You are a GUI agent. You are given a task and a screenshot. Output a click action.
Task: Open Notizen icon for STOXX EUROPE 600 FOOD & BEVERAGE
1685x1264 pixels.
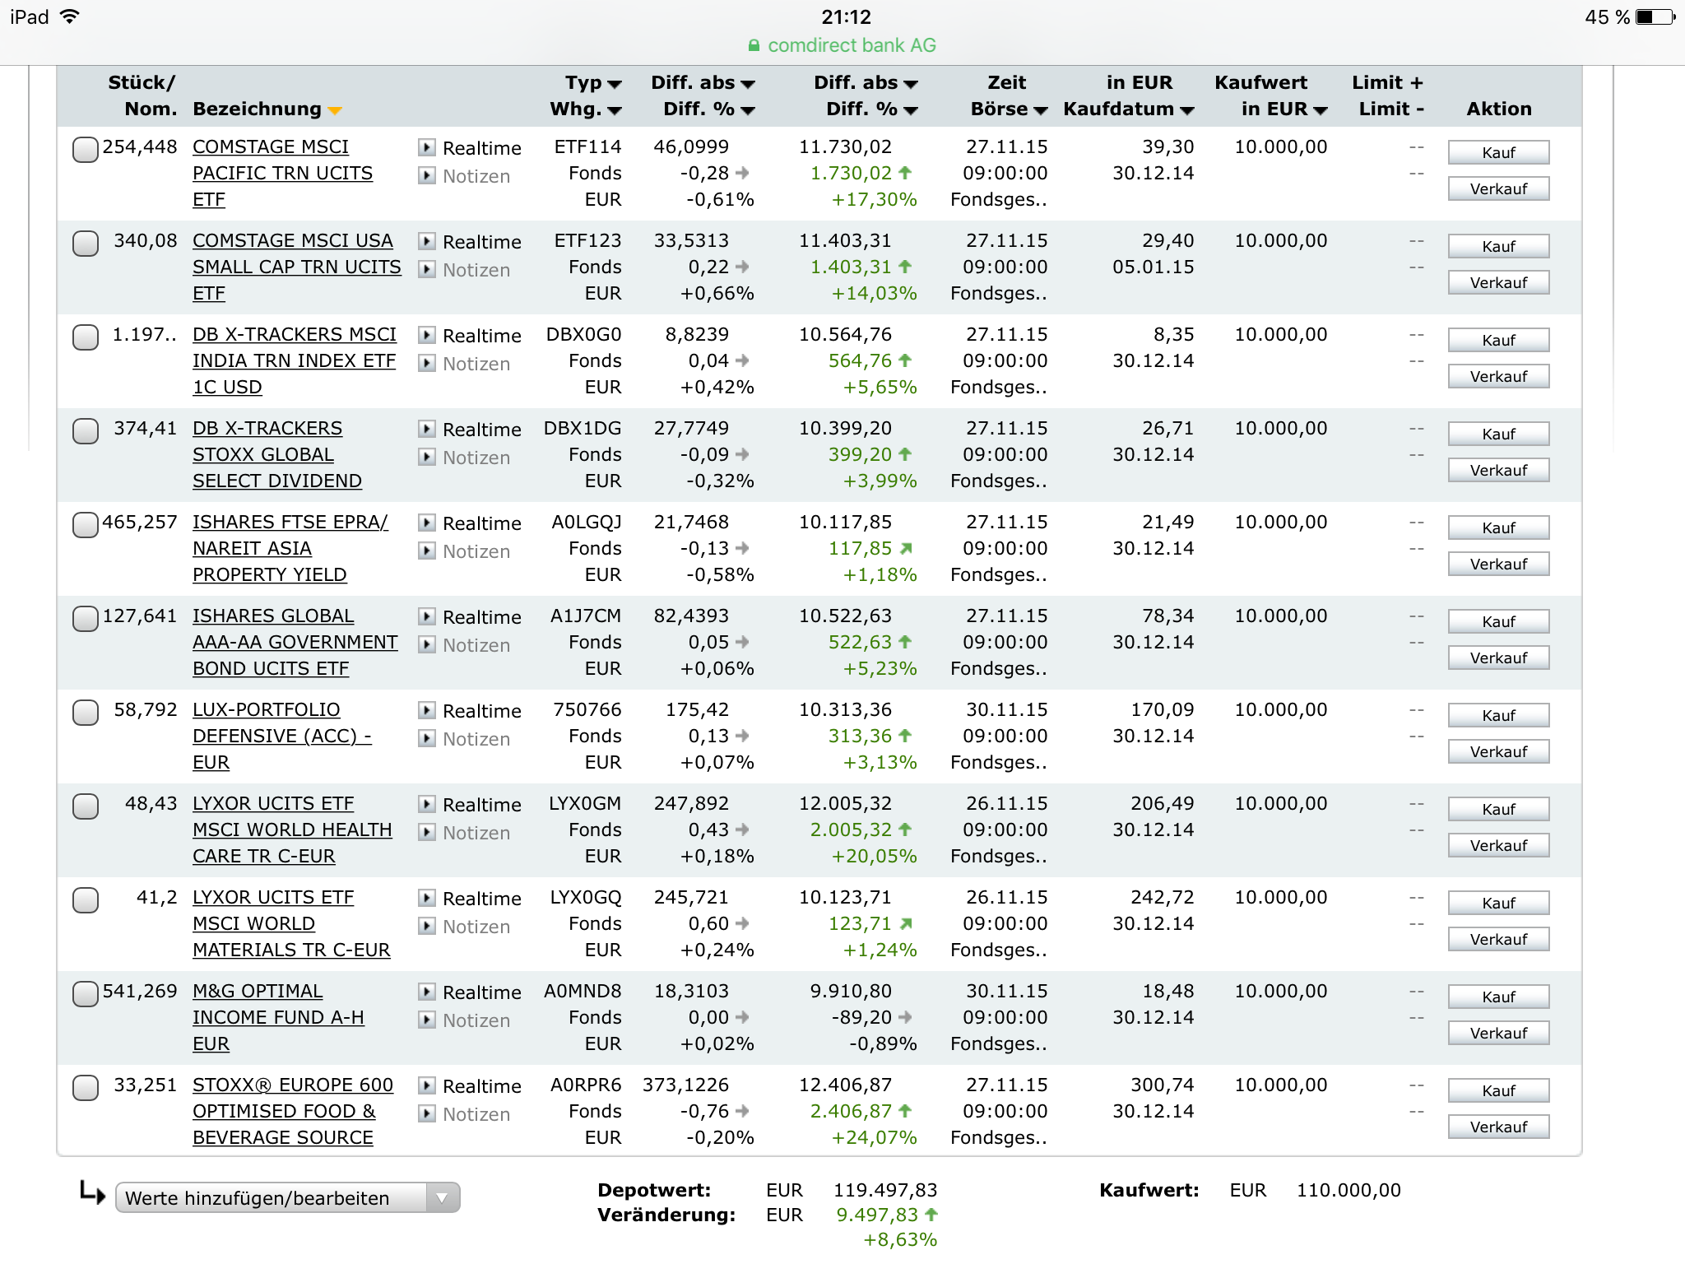tap(426, 1114)
